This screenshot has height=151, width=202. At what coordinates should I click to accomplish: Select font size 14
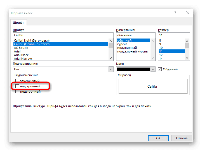click(x=172, y=59)
